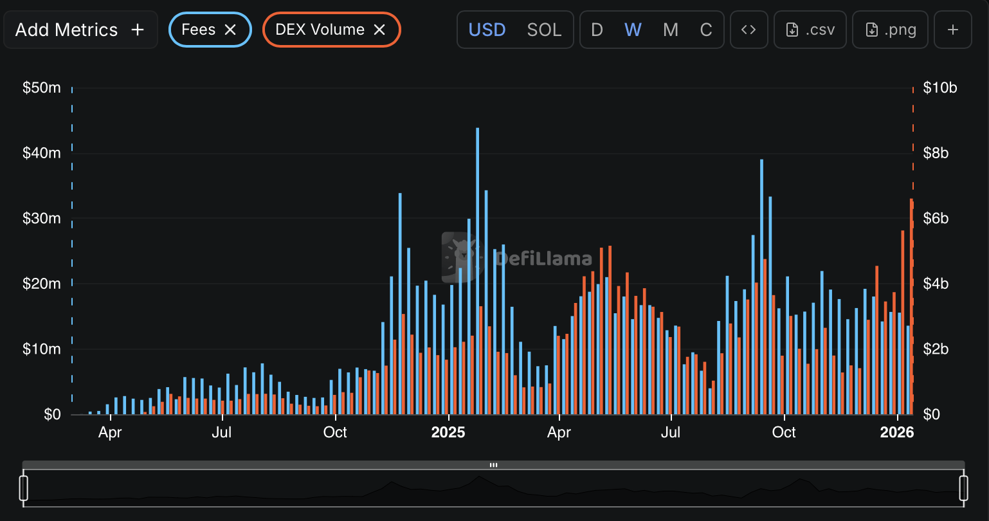Image resolution: width=989 pixels, height=521 pixels.
Task: Select cumulative (C) view
Action: pyautogui.click(x=706, y=30)
